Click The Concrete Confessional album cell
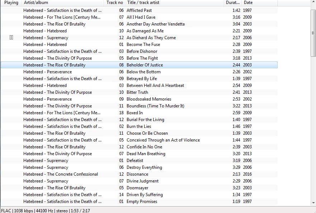Viewport: 316px width, 213px height. pyautogui.click(x=61, y=174)
